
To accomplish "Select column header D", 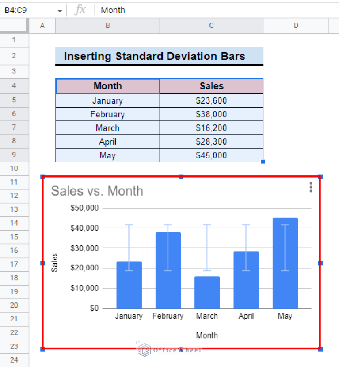I will (296, 25).
